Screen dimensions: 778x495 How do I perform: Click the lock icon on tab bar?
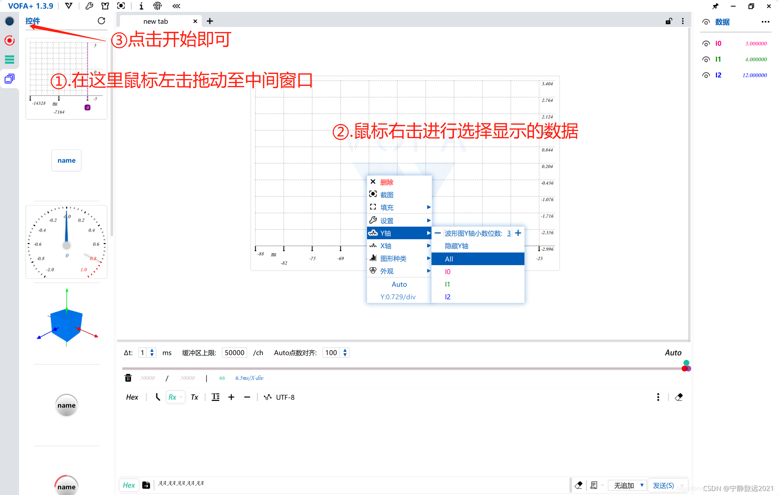pos(669,21)
